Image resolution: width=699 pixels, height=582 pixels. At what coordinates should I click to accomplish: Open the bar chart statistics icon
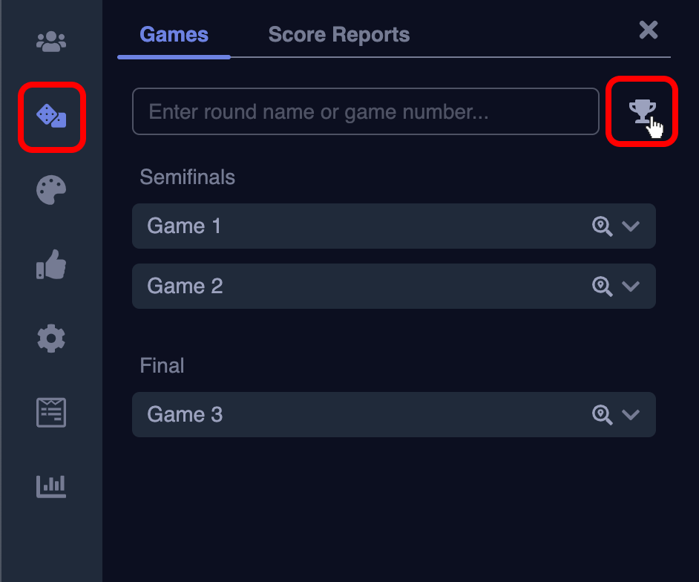click(51, 487)
